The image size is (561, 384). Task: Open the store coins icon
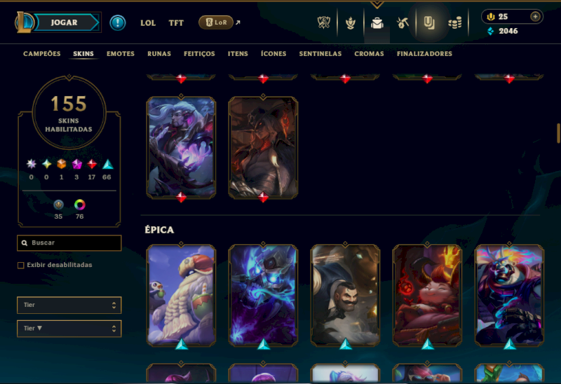pyautogui.click(x=455, y=23)
